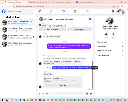Open WhatsApp from the taskbar
128x102 pixels.
pos(16,100)
